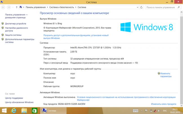Viewport: 183px width, 114px height.
Task: Open Дополнительные параметры системы
Action: pos(20,41)
